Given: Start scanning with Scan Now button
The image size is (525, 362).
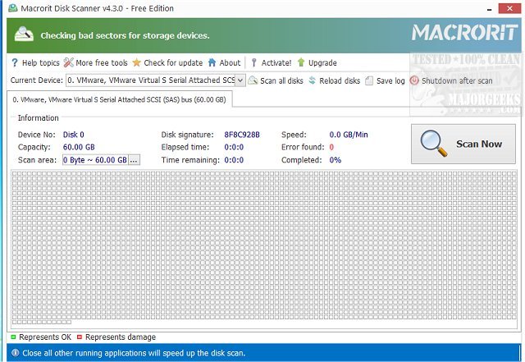Looking at the screenshot, I should pyautogui.click(x=463, y=144).
